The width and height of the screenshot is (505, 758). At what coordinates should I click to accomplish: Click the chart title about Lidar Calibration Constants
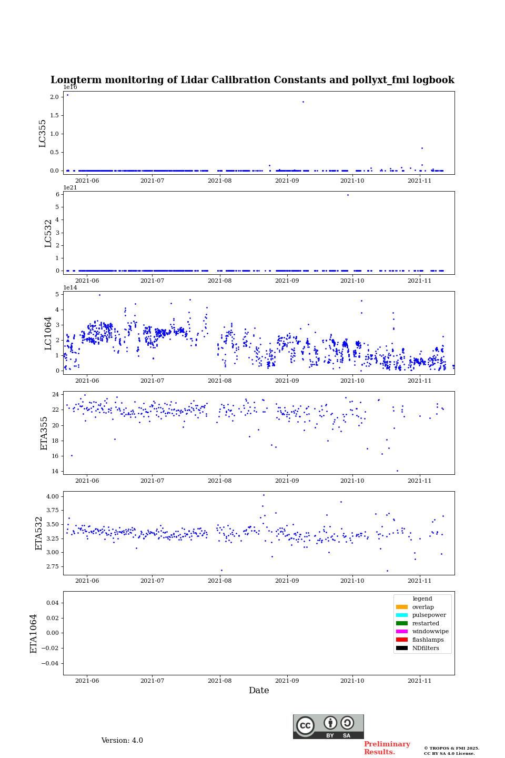[x=252, y=80]
